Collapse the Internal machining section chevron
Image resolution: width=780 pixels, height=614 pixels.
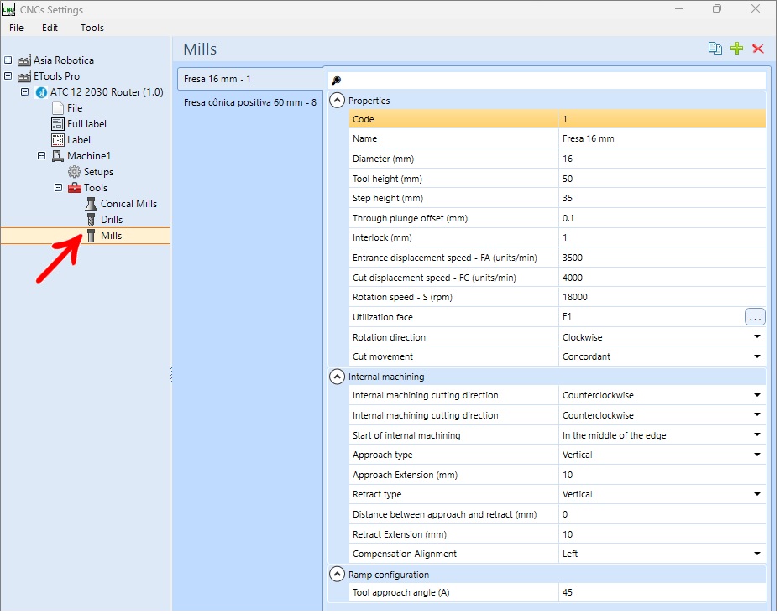click(x=337, y=377)
